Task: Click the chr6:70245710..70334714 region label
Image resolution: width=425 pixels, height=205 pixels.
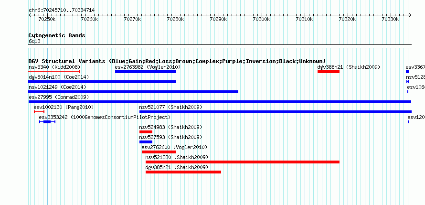Action: pyautogui.click(x=62, y=11)
